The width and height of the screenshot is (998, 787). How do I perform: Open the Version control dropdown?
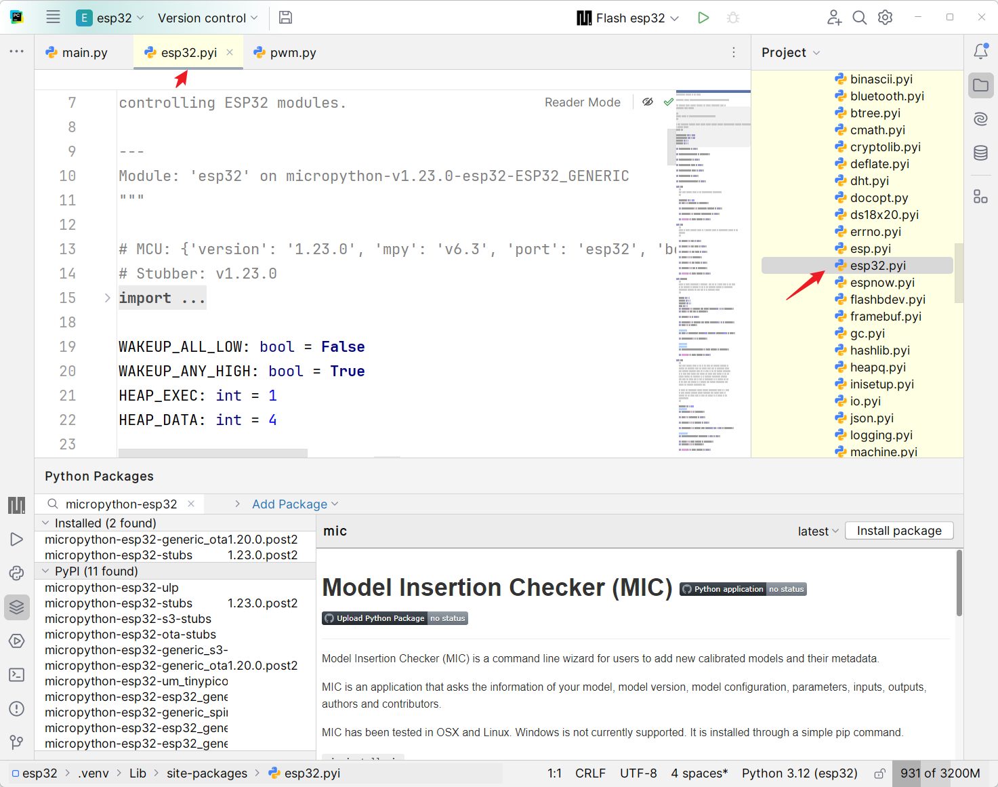coord(208,18)
